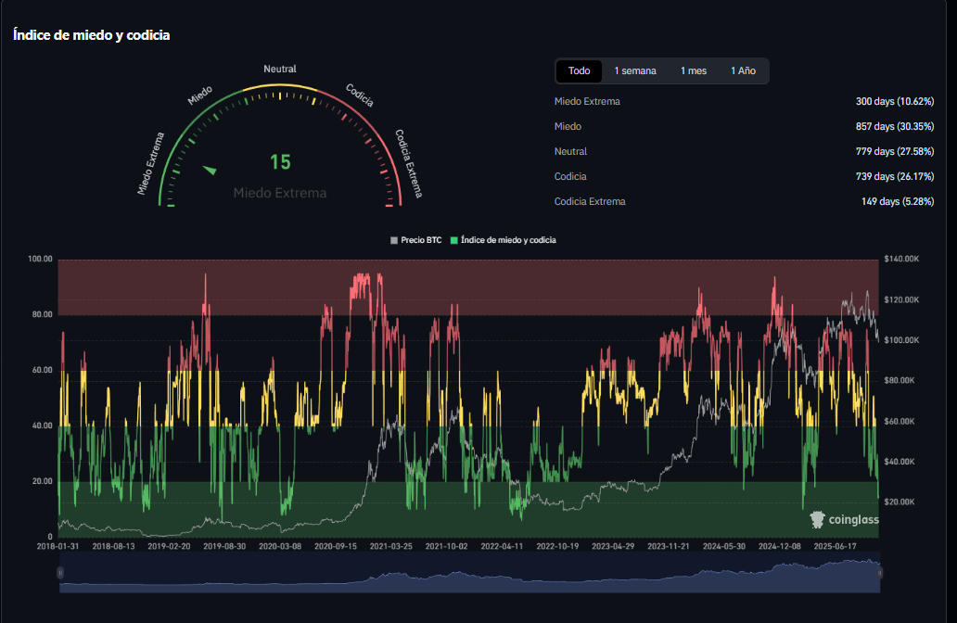The height and width of the screenshot is (623, 957).
Task: Click the left handle of the range slider
Action: click(60, 574)
